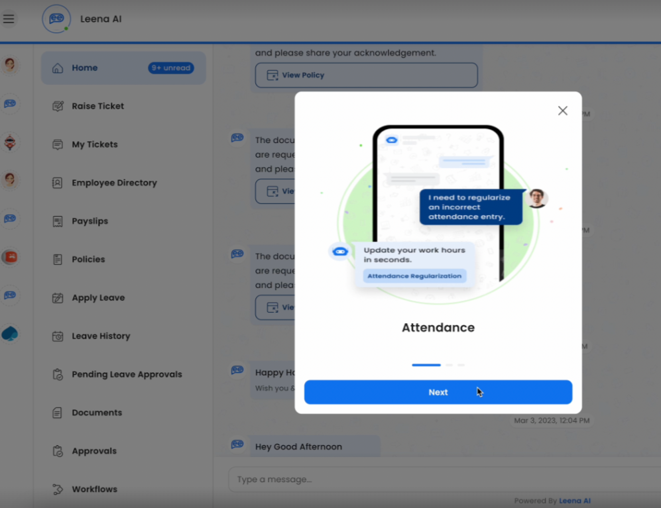Image resolution: width=661 pixels, height=508 pixels.
Task: Open the hamburger menu icon
Action: pos(9,19)
